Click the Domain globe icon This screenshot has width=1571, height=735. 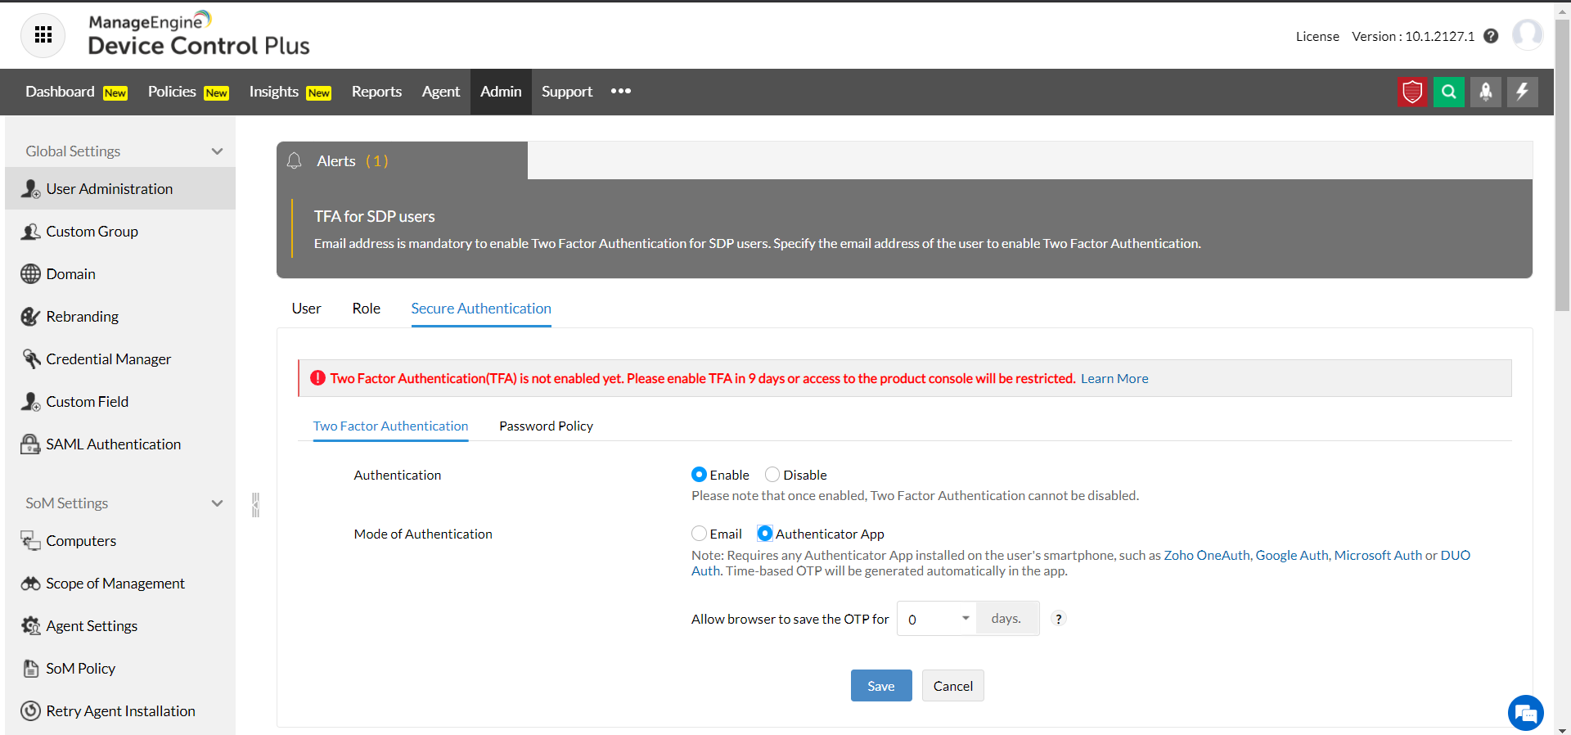coord(30,274)
